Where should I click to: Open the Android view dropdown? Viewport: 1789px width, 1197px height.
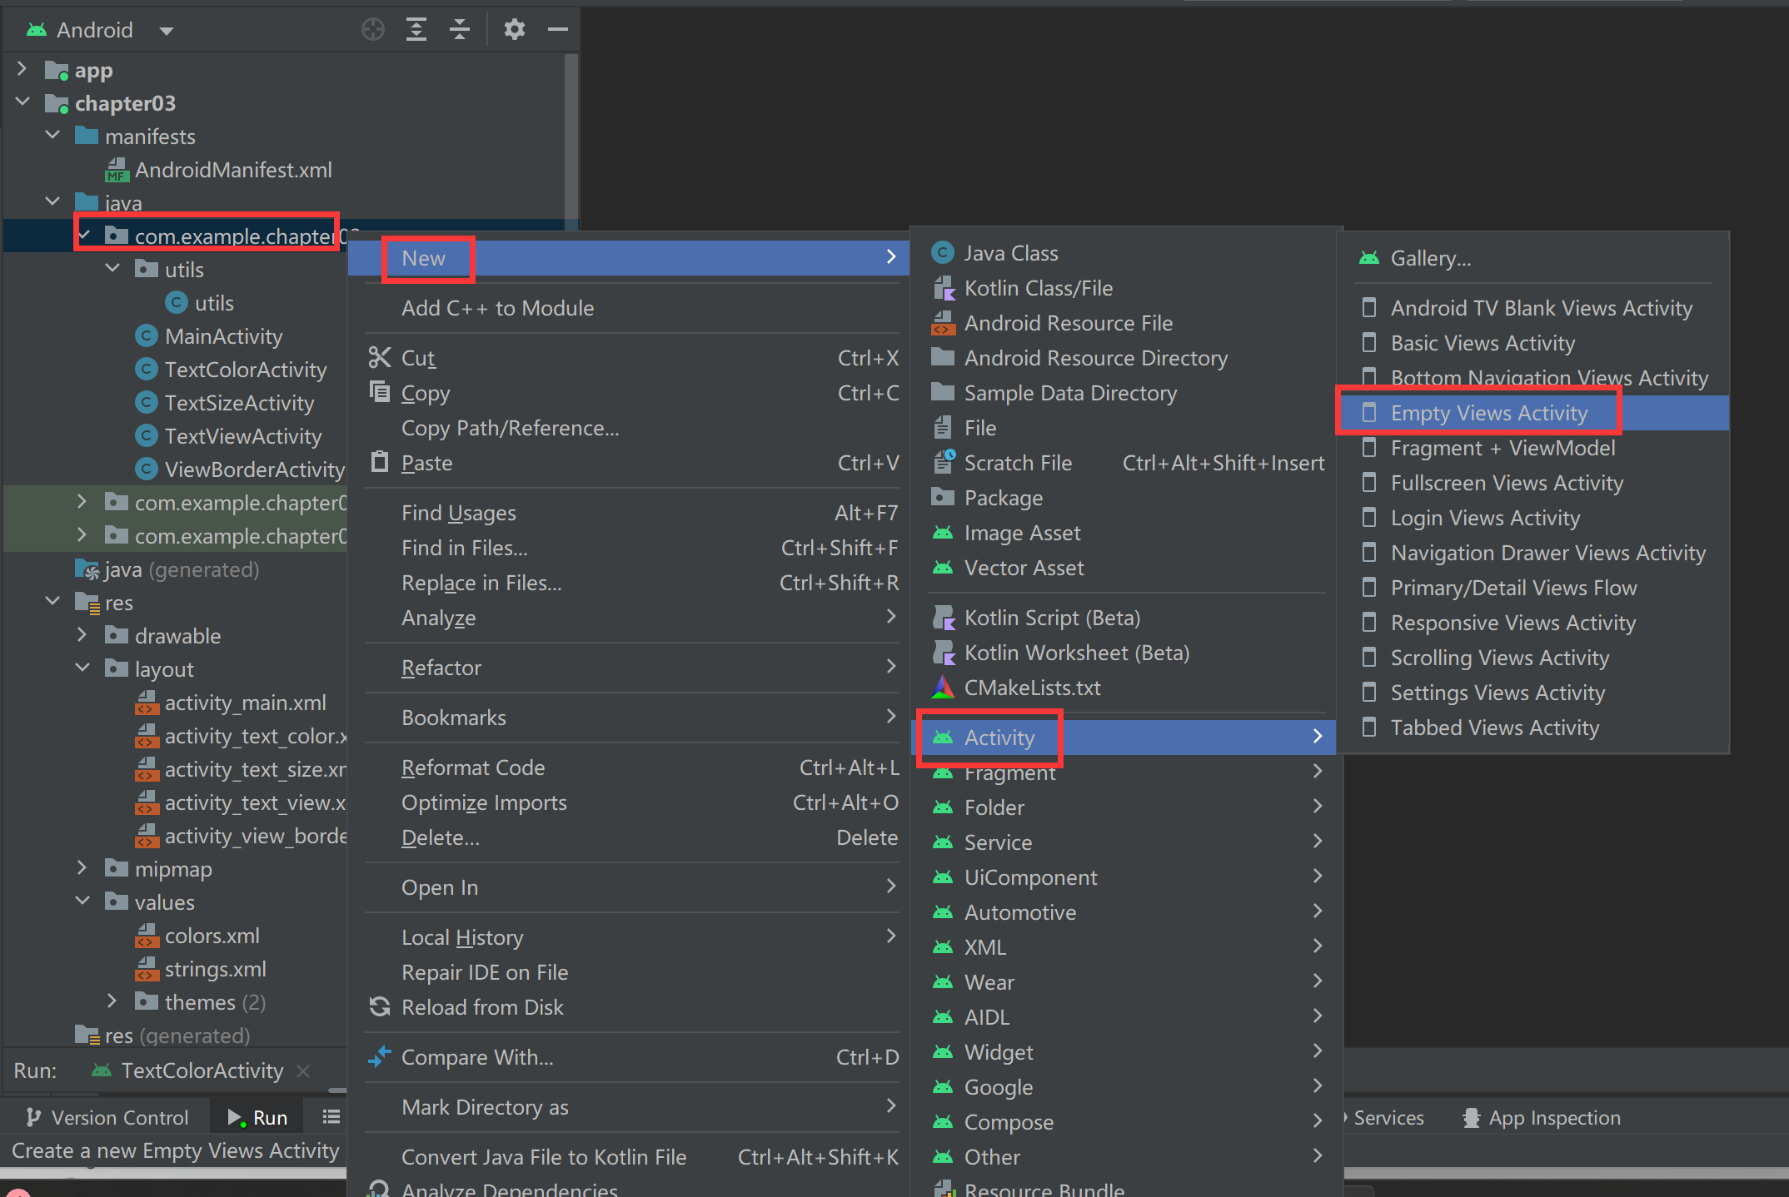(x=167, y=32)
